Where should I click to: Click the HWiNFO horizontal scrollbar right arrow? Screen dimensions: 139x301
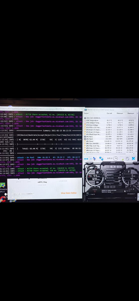(134, 154)
